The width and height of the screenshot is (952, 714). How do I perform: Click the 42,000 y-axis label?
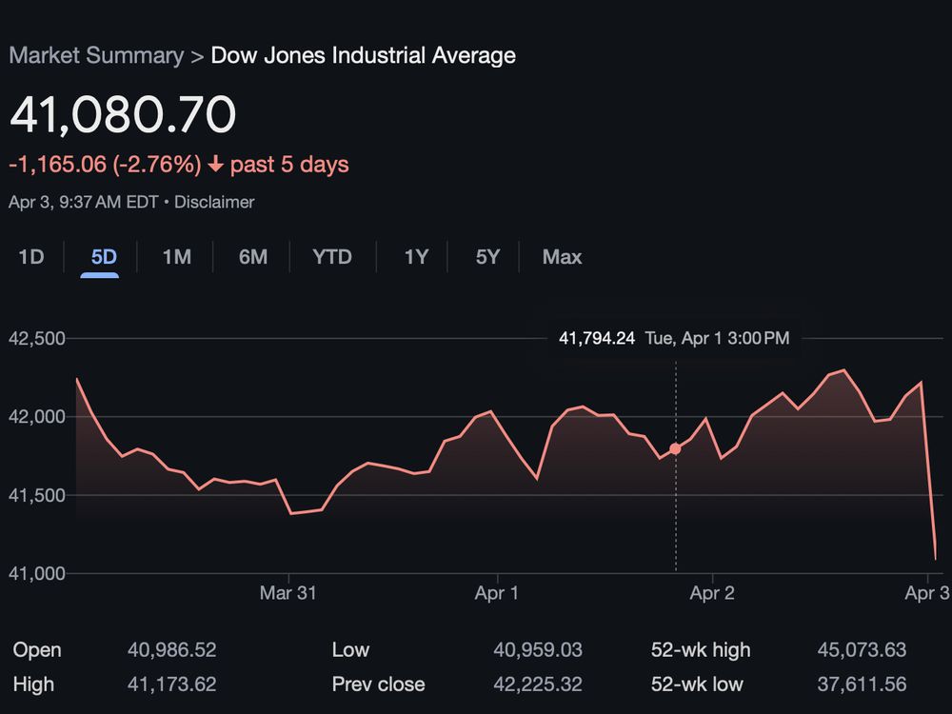pyautogui.click(x=36, y=417)
